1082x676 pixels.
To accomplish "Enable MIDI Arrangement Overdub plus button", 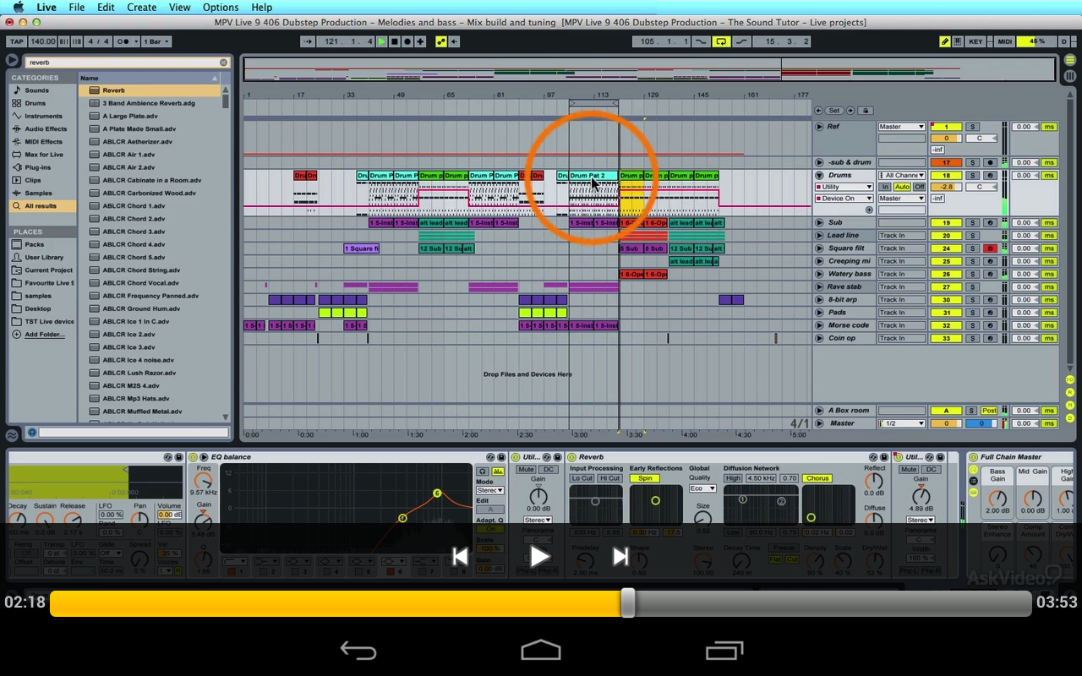I will [x=420, y=41].
